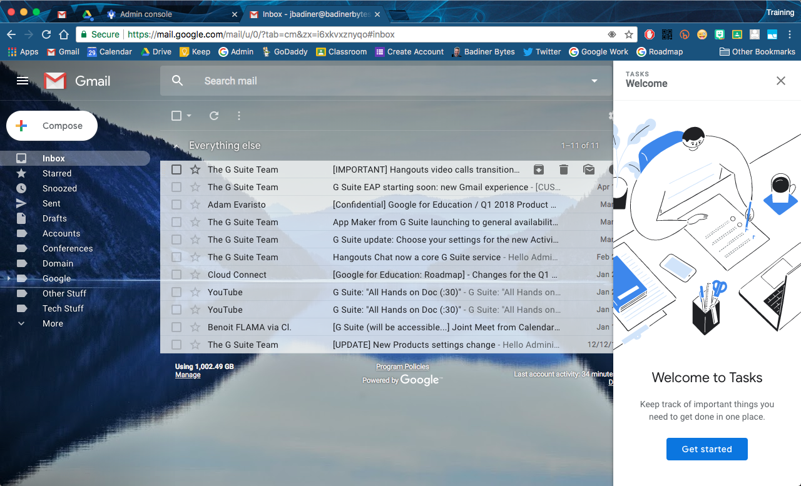Open the select-all dropdown arrow

click(189, 116)
